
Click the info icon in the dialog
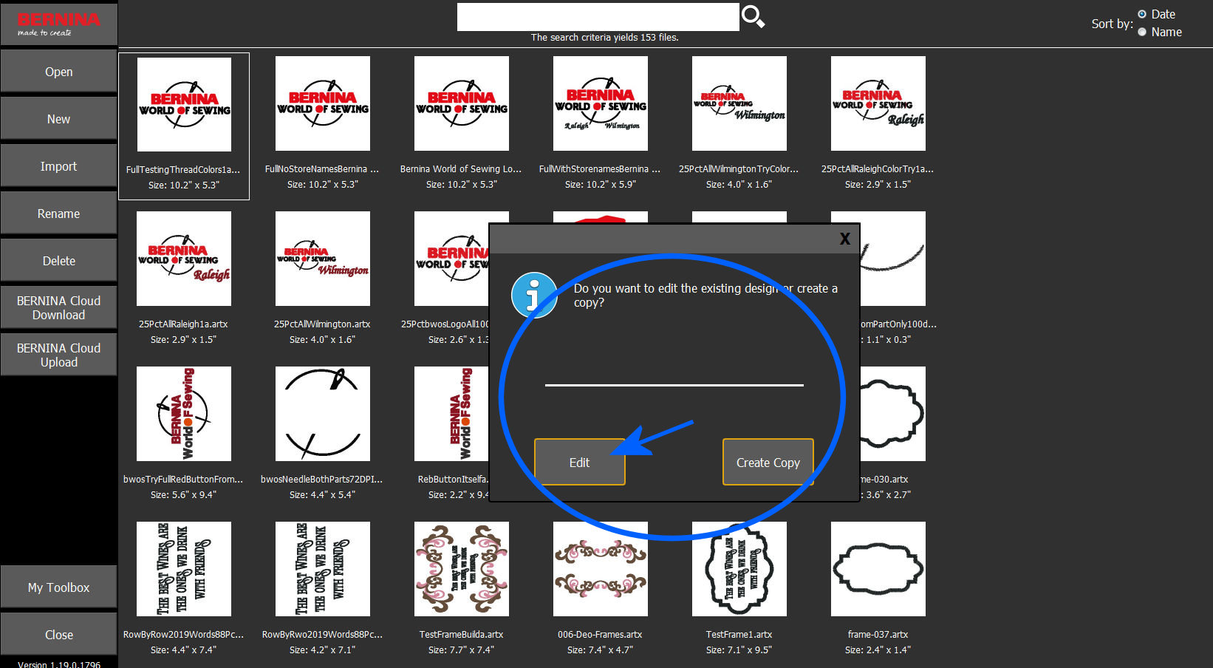coord(534,295)
